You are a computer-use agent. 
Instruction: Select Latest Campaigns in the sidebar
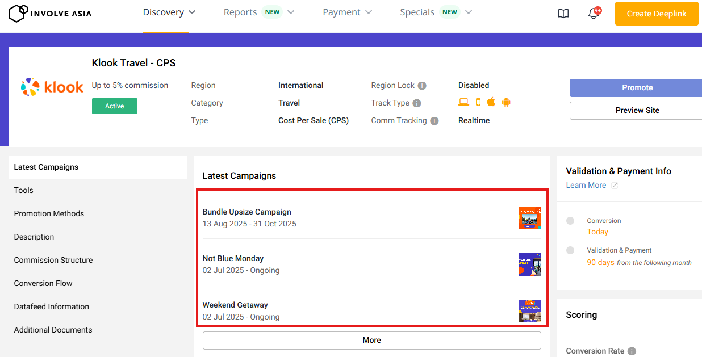98,167
